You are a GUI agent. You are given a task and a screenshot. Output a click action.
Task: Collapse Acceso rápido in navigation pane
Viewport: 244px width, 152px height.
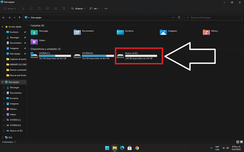pos(3,27)
